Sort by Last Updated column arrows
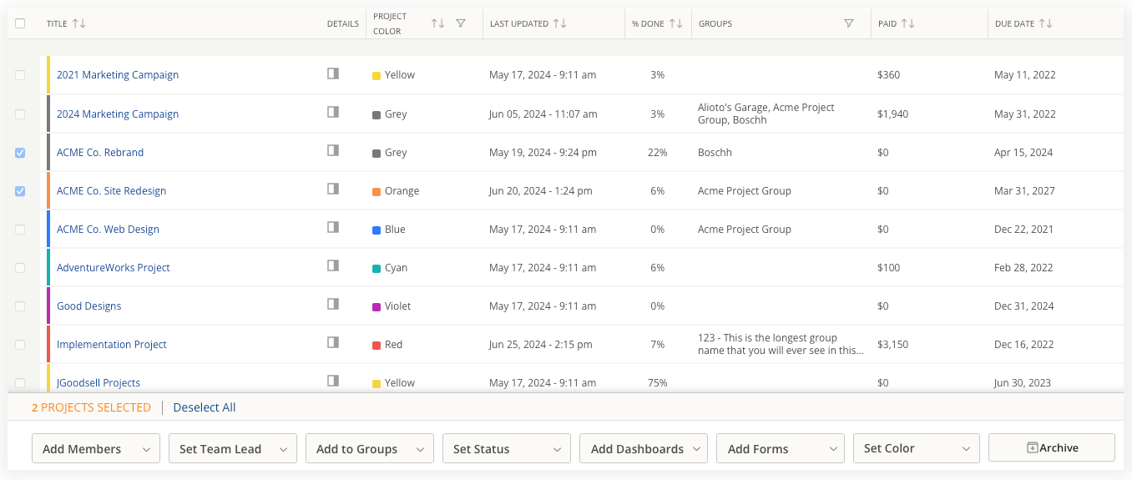This screenshot has height=480, width=1132. pyautogui.click(x=560, y=23)
